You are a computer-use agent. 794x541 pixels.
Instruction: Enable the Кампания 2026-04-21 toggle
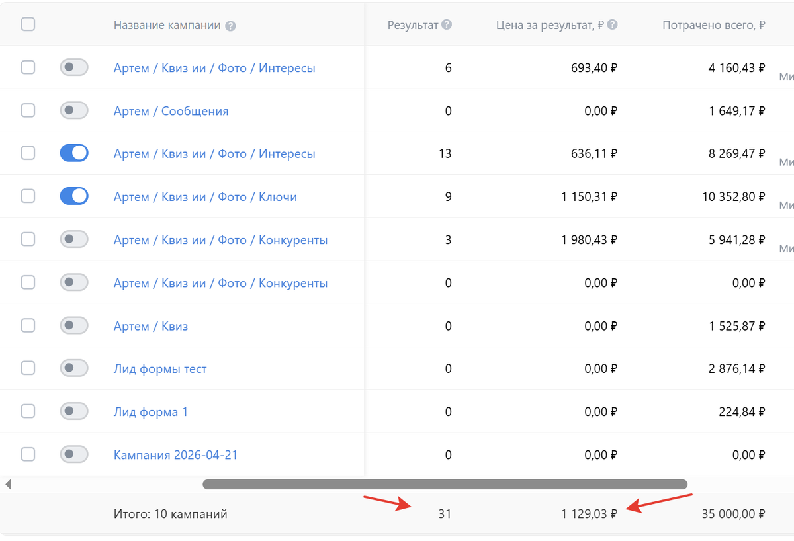(x=74, y=454)
